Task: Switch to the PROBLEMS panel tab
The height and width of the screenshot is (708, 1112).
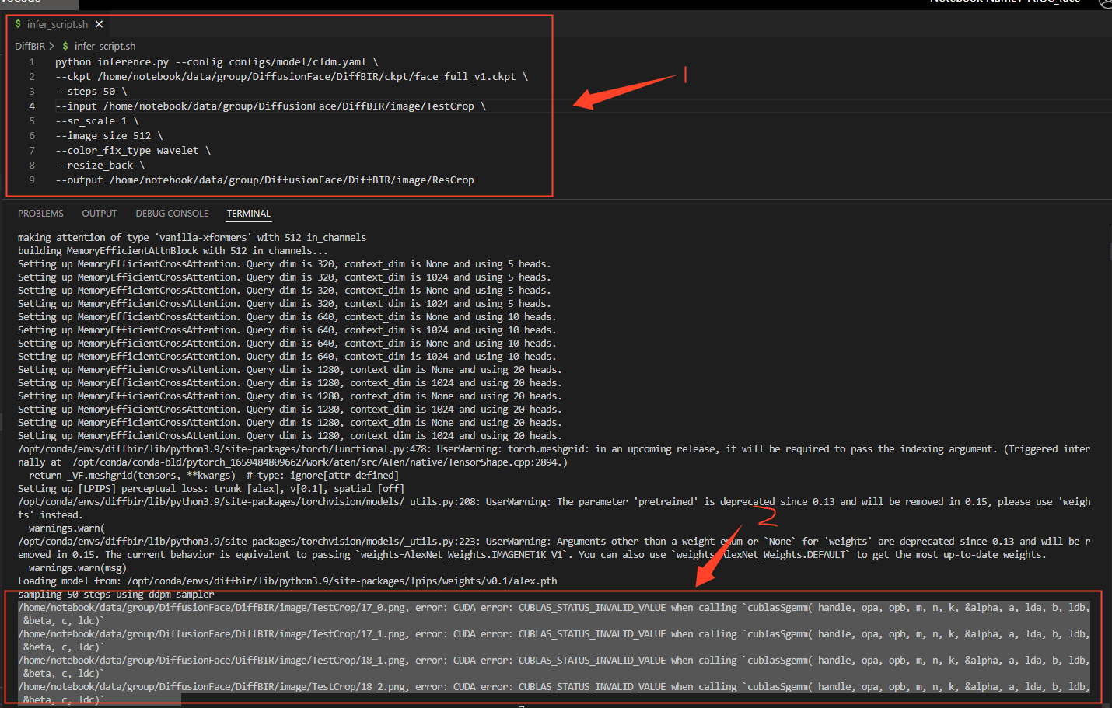Action: point(40,213)
